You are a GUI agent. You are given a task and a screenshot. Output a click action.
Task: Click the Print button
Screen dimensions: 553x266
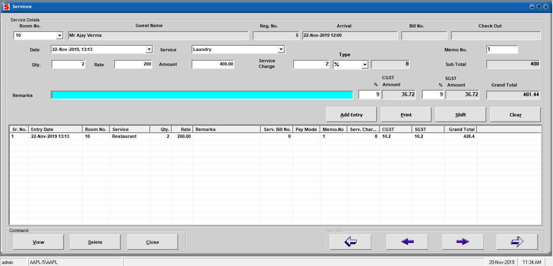pyautogui.click(x=406, y=115)
